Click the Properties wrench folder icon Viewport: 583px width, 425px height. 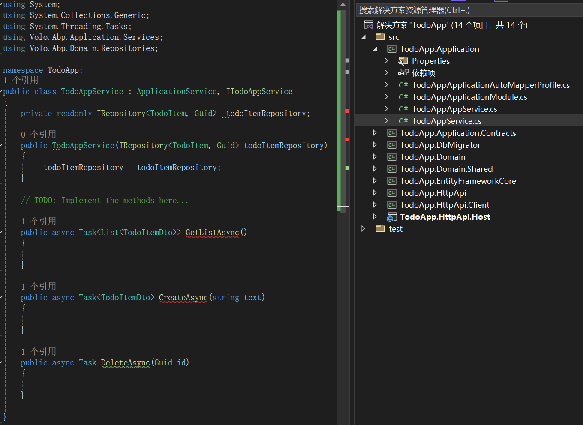tap(403, 61)
